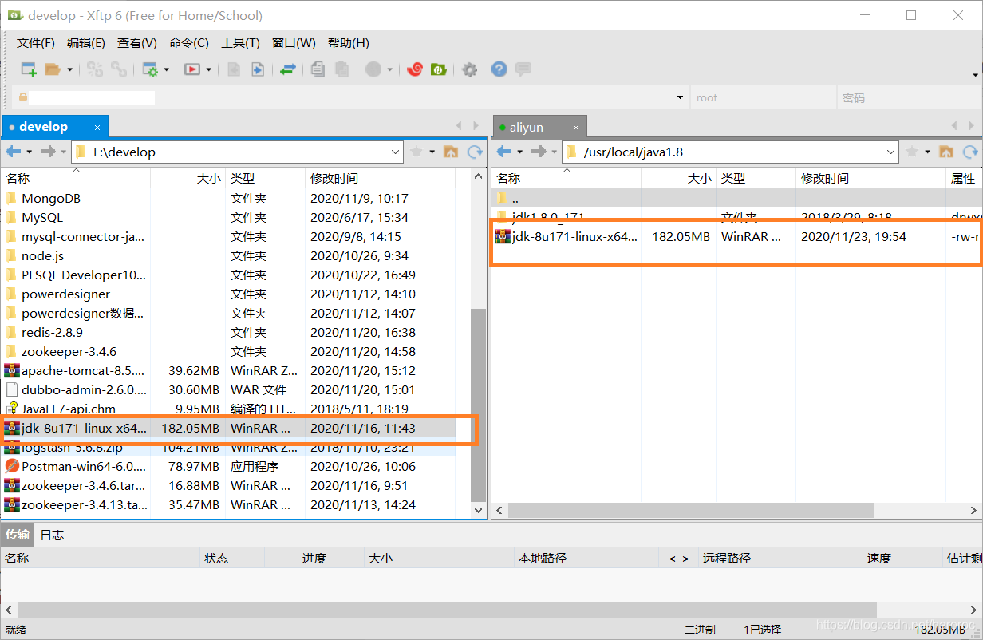
Task: Select the MongoDB folder
Action: pos(51,198)
